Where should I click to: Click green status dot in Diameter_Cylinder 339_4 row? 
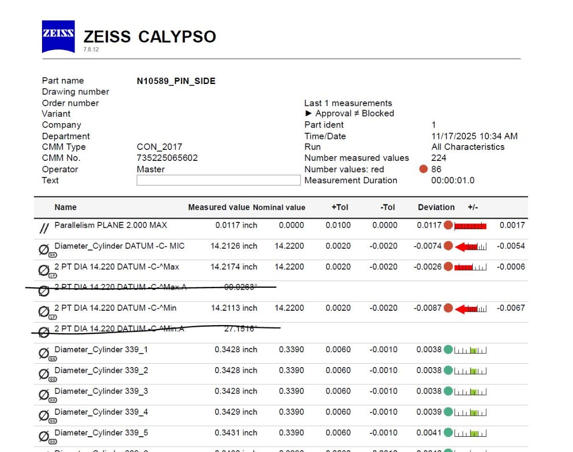[448, 412]
